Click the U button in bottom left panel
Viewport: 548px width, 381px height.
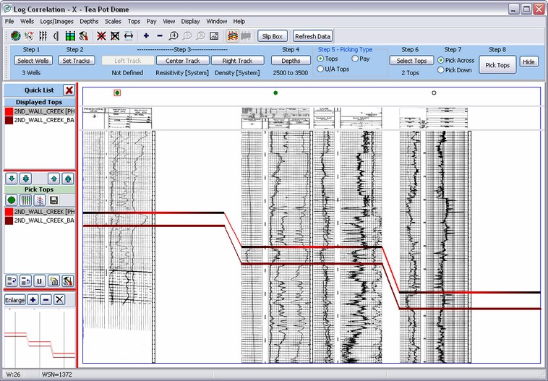pos(39,281)
